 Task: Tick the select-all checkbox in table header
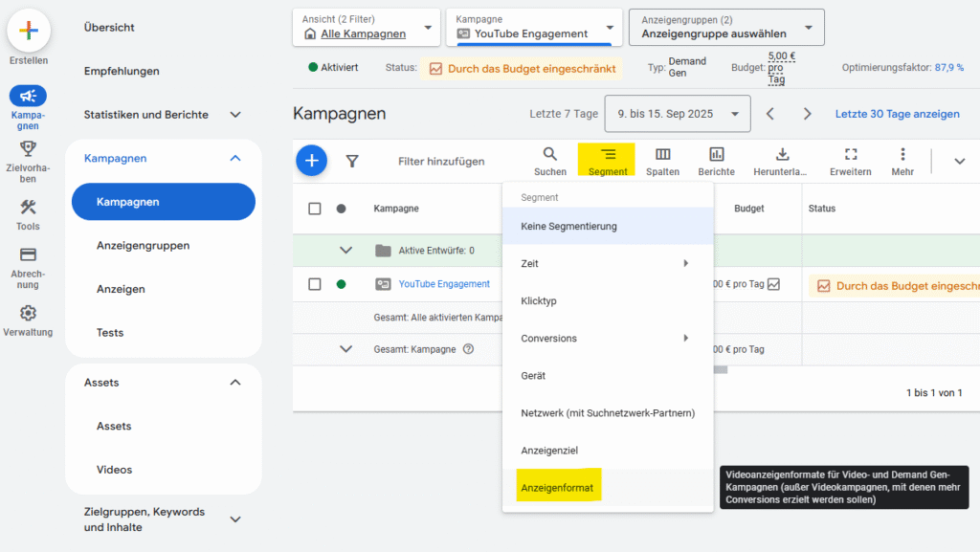click(x=314, y=209)
